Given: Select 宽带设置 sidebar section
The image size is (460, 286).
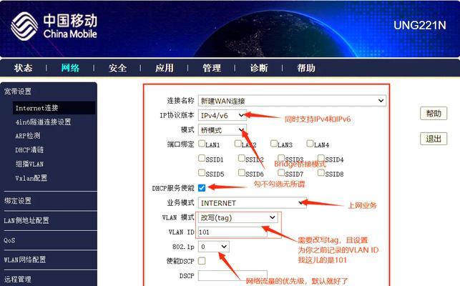Looking at the screenshot, I should pos(18,92).
